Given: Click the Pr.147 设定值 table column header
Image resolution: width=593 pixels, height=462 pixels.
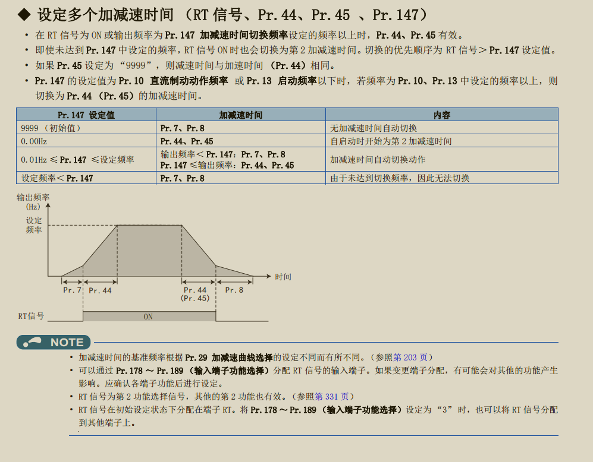Looking at the screenshot, I should [86, 115].
